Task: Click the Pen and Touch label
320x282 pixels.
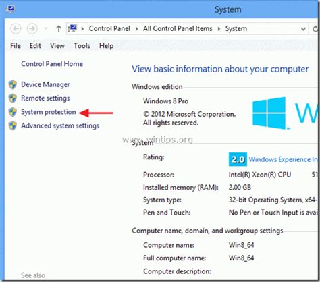Action: click(x=167, y=213)
